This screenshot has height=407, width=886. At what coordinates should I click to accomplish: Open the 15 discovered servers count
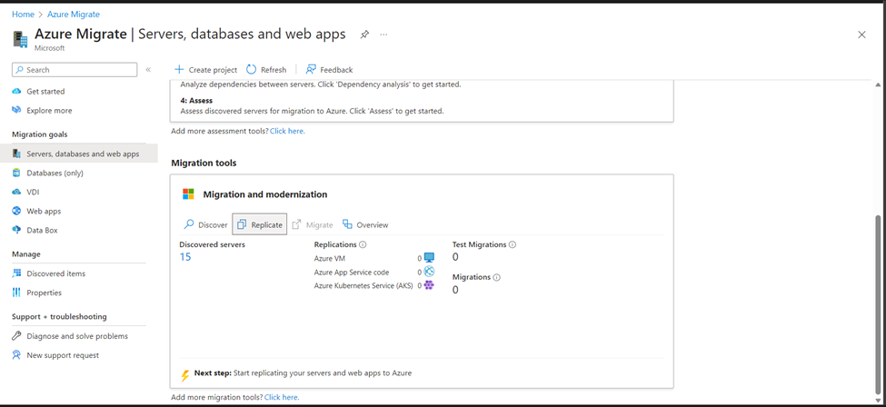pos(185,257)
